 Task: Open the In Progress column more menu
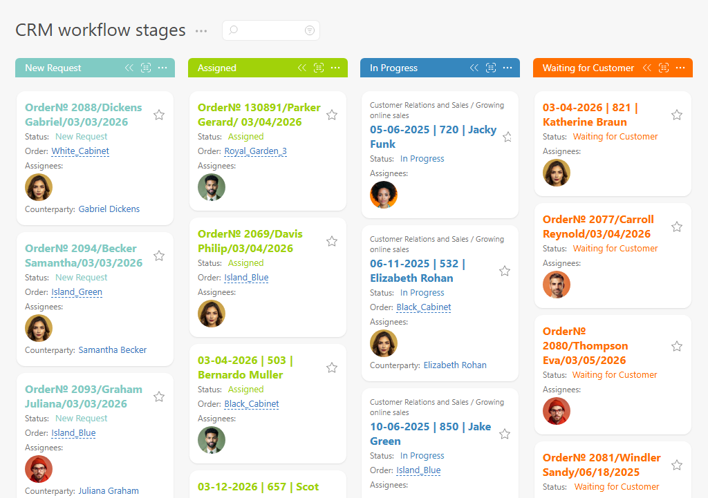pos(507,68)
